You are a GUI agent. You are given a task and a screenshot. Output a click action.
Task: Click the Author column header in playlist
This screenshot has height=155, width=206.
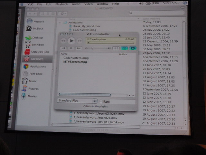click(123, 54)
